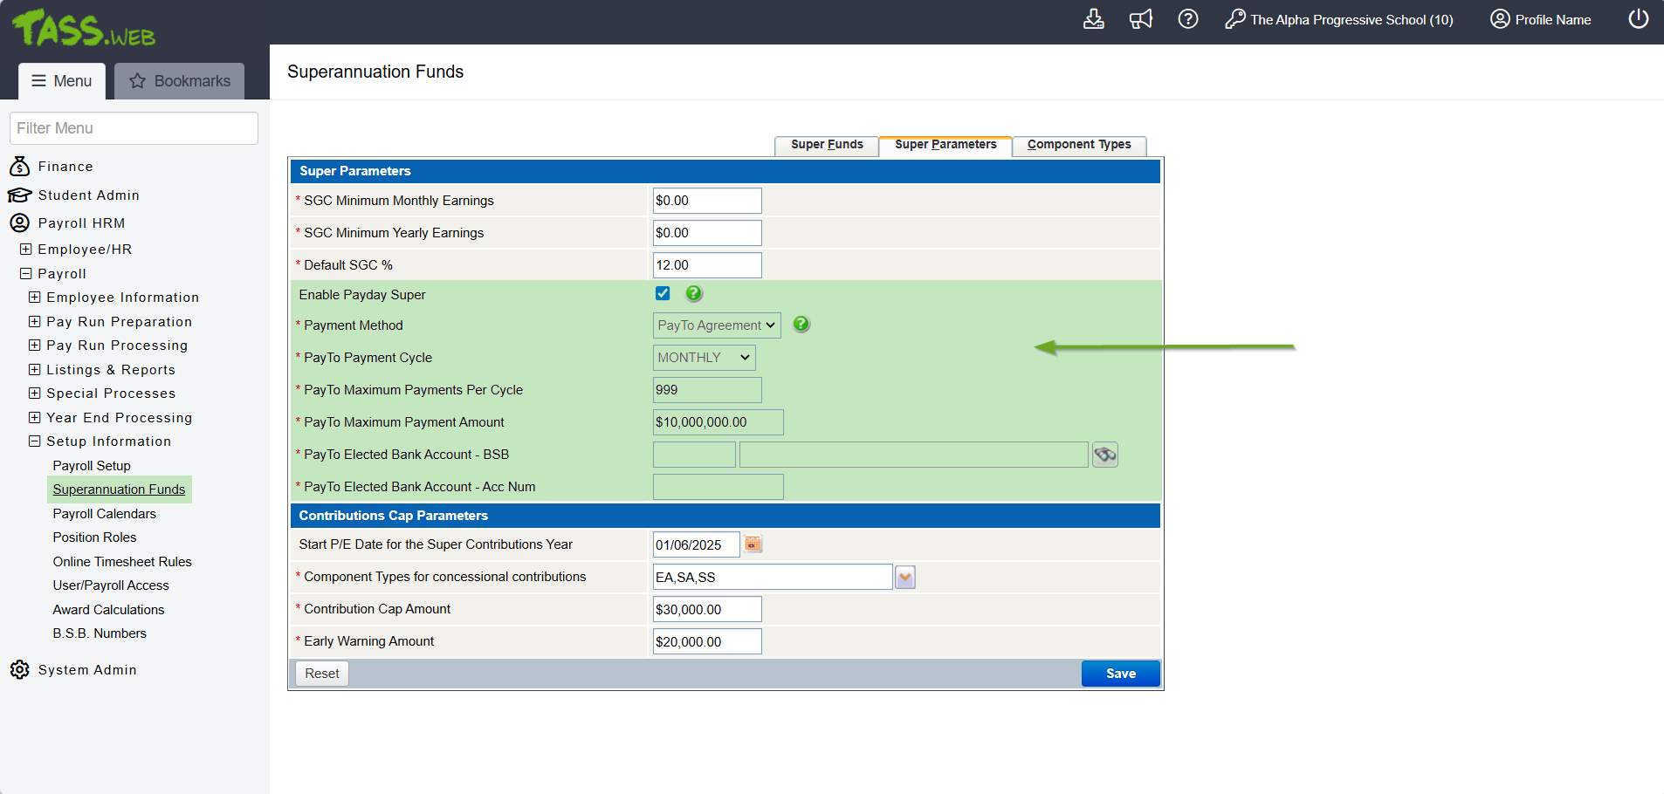The image size is (1664, 794).
Task: Open Payroll Calendars link
Action: [104, 513]
